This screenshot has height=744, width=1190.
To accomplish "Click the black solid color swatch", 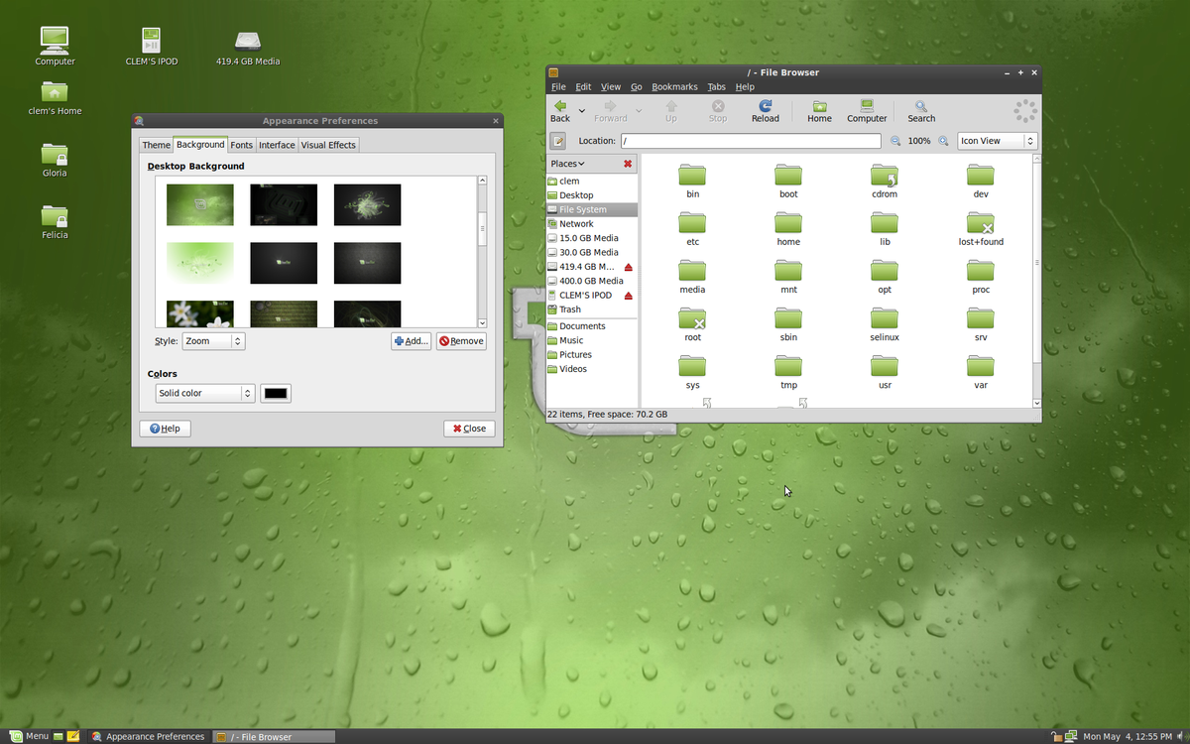I will [275, 393].
